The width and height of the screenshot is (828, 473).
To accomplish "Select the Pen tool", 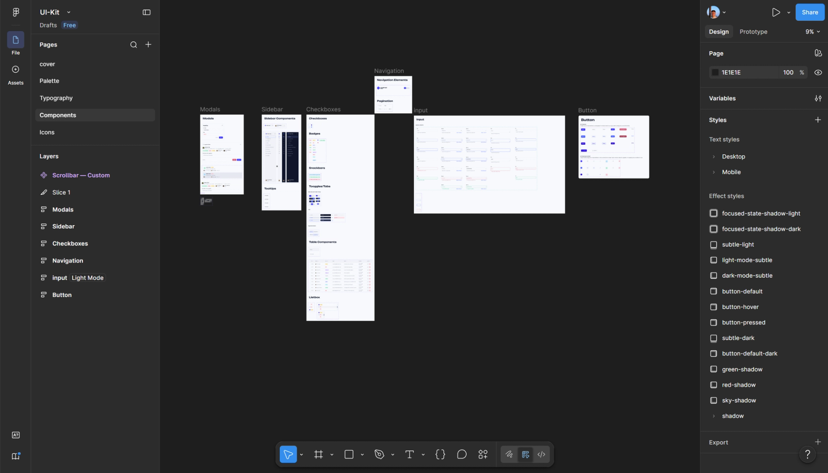I will (379, 454).
